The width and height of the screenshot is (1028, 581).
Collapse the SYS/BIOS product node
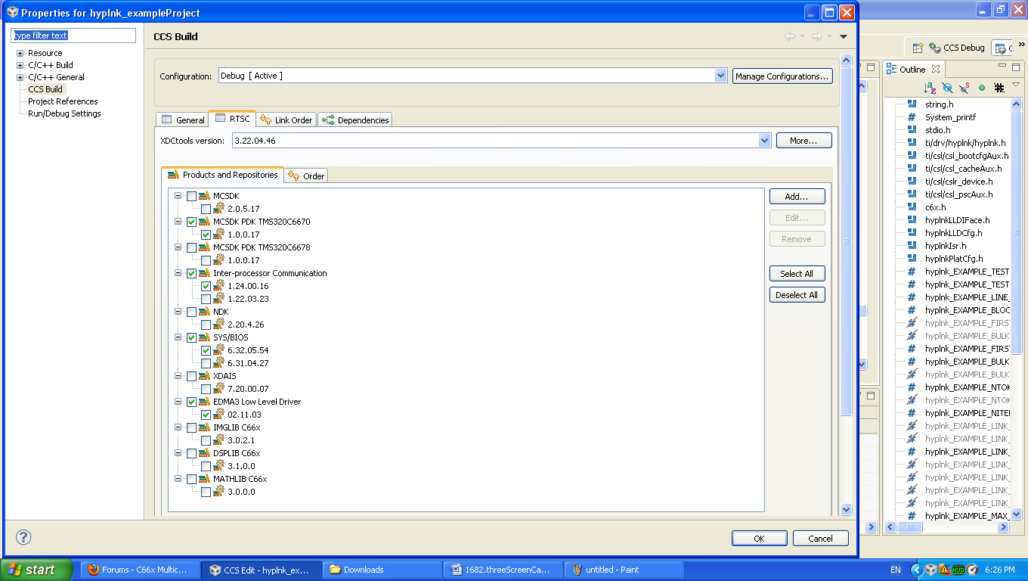click(178, 337)
